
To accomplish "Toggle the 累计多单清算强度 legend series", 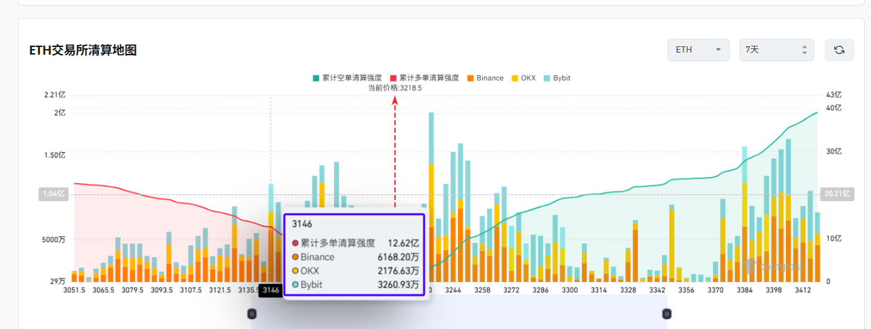I will [425, 78].
